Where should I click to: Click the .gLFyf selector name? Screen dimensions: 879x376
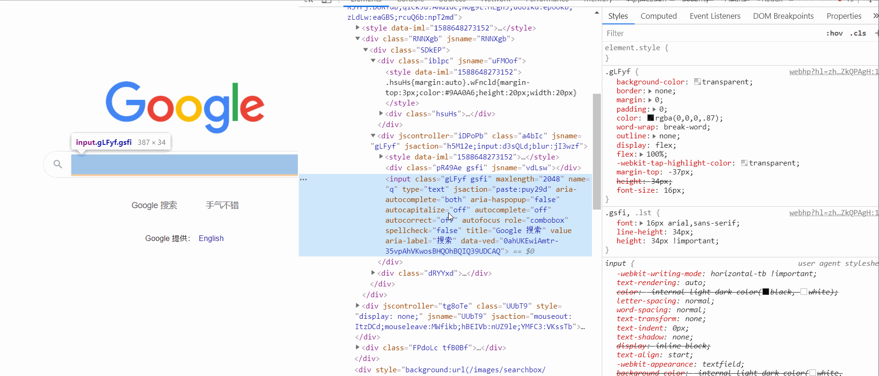click(x=618, y=72)
